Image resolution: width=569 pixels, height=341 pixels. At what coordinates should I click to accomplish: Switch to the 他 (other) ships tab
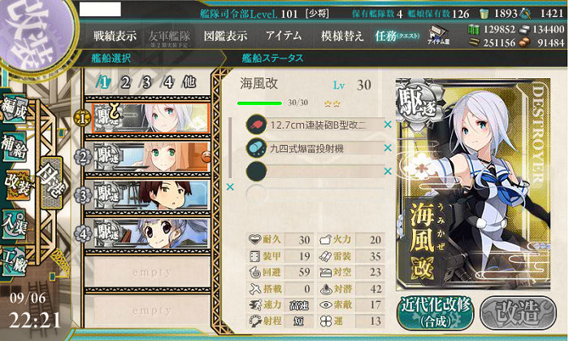click(x=189, y=82)
